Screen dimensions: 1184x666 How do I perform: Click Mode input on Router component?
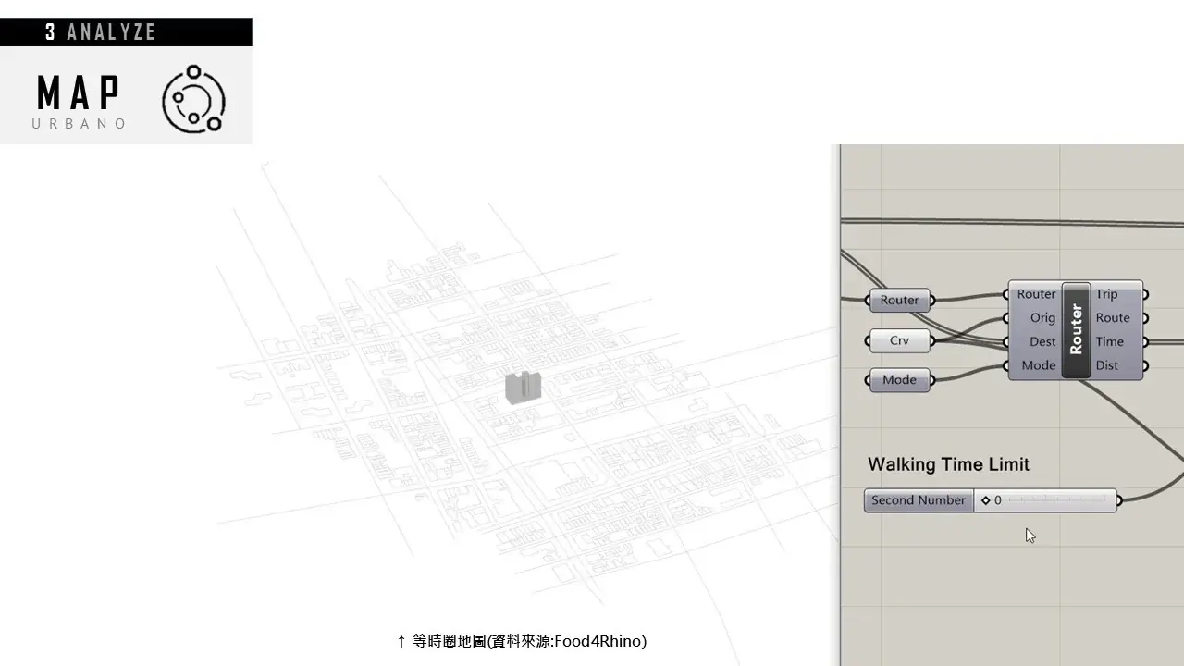point(1038,366)
